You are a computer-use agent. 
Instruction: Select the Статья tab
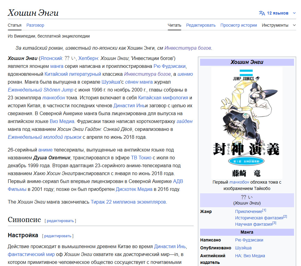tap(15, 25)
